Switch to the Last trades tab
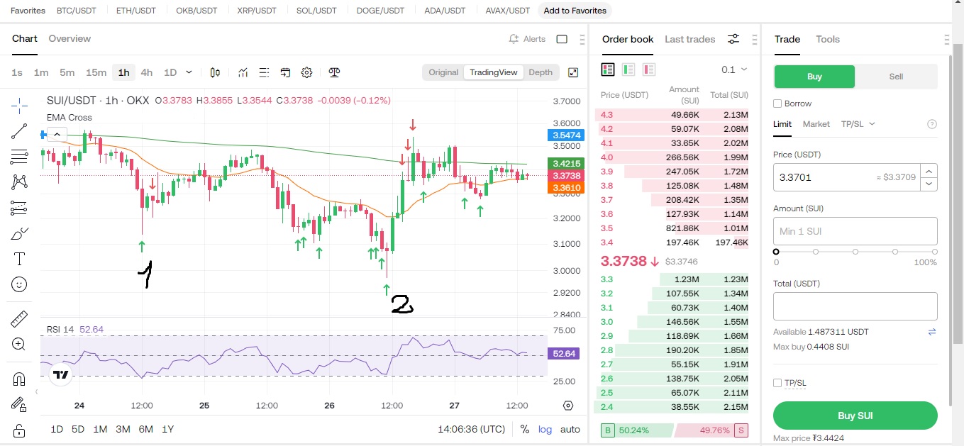964x446 pixels. point(689,39)
